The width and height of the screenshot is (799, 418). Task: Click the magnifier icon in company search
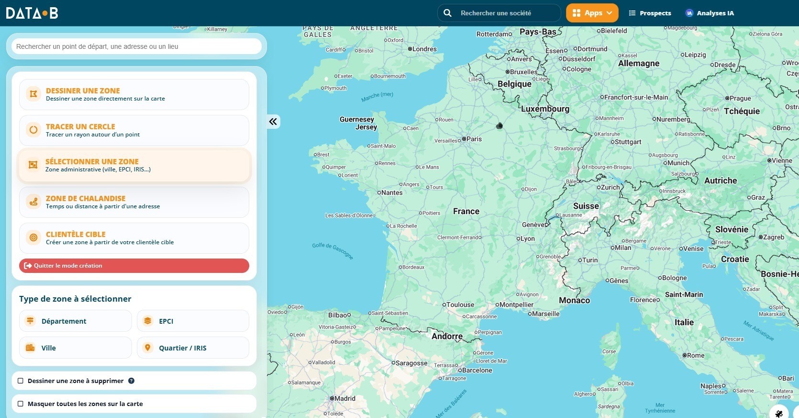[447, 13]
